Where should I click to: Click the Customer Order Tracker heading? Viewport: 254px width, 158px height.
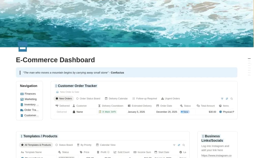(x=76, y=86)
